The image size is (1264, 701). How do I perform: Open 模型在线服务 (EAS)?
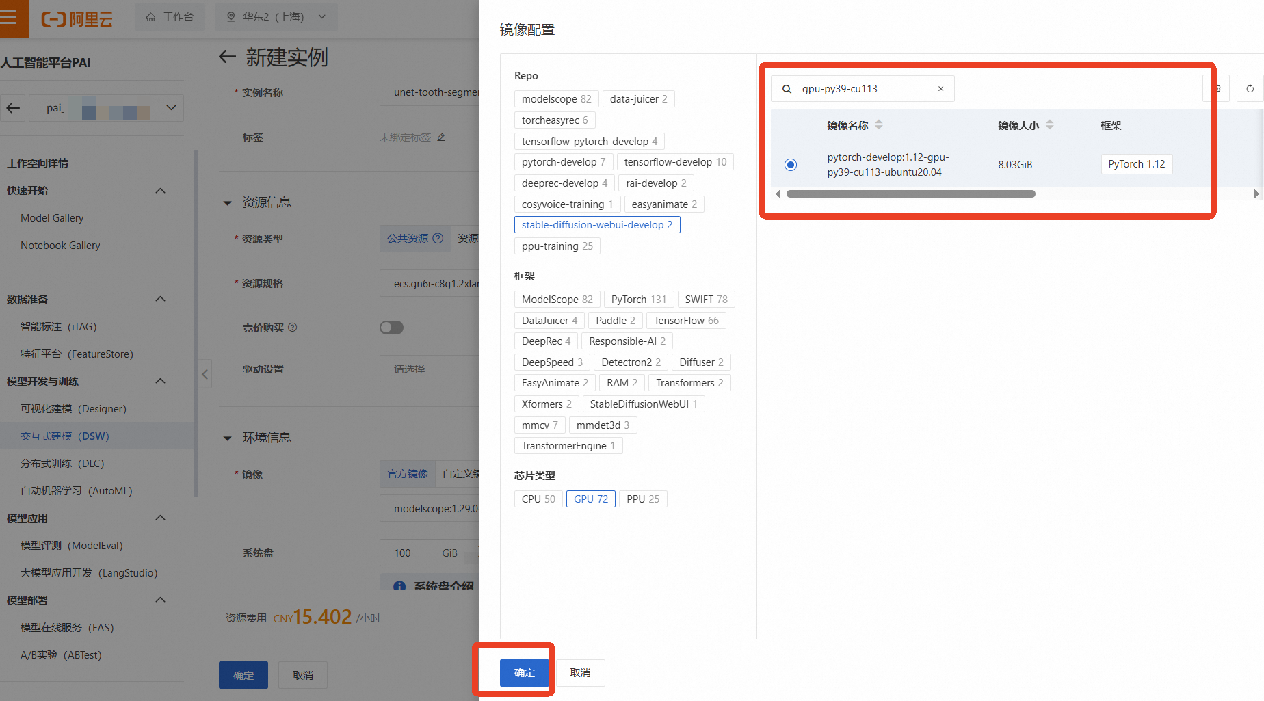coord(67,628)
